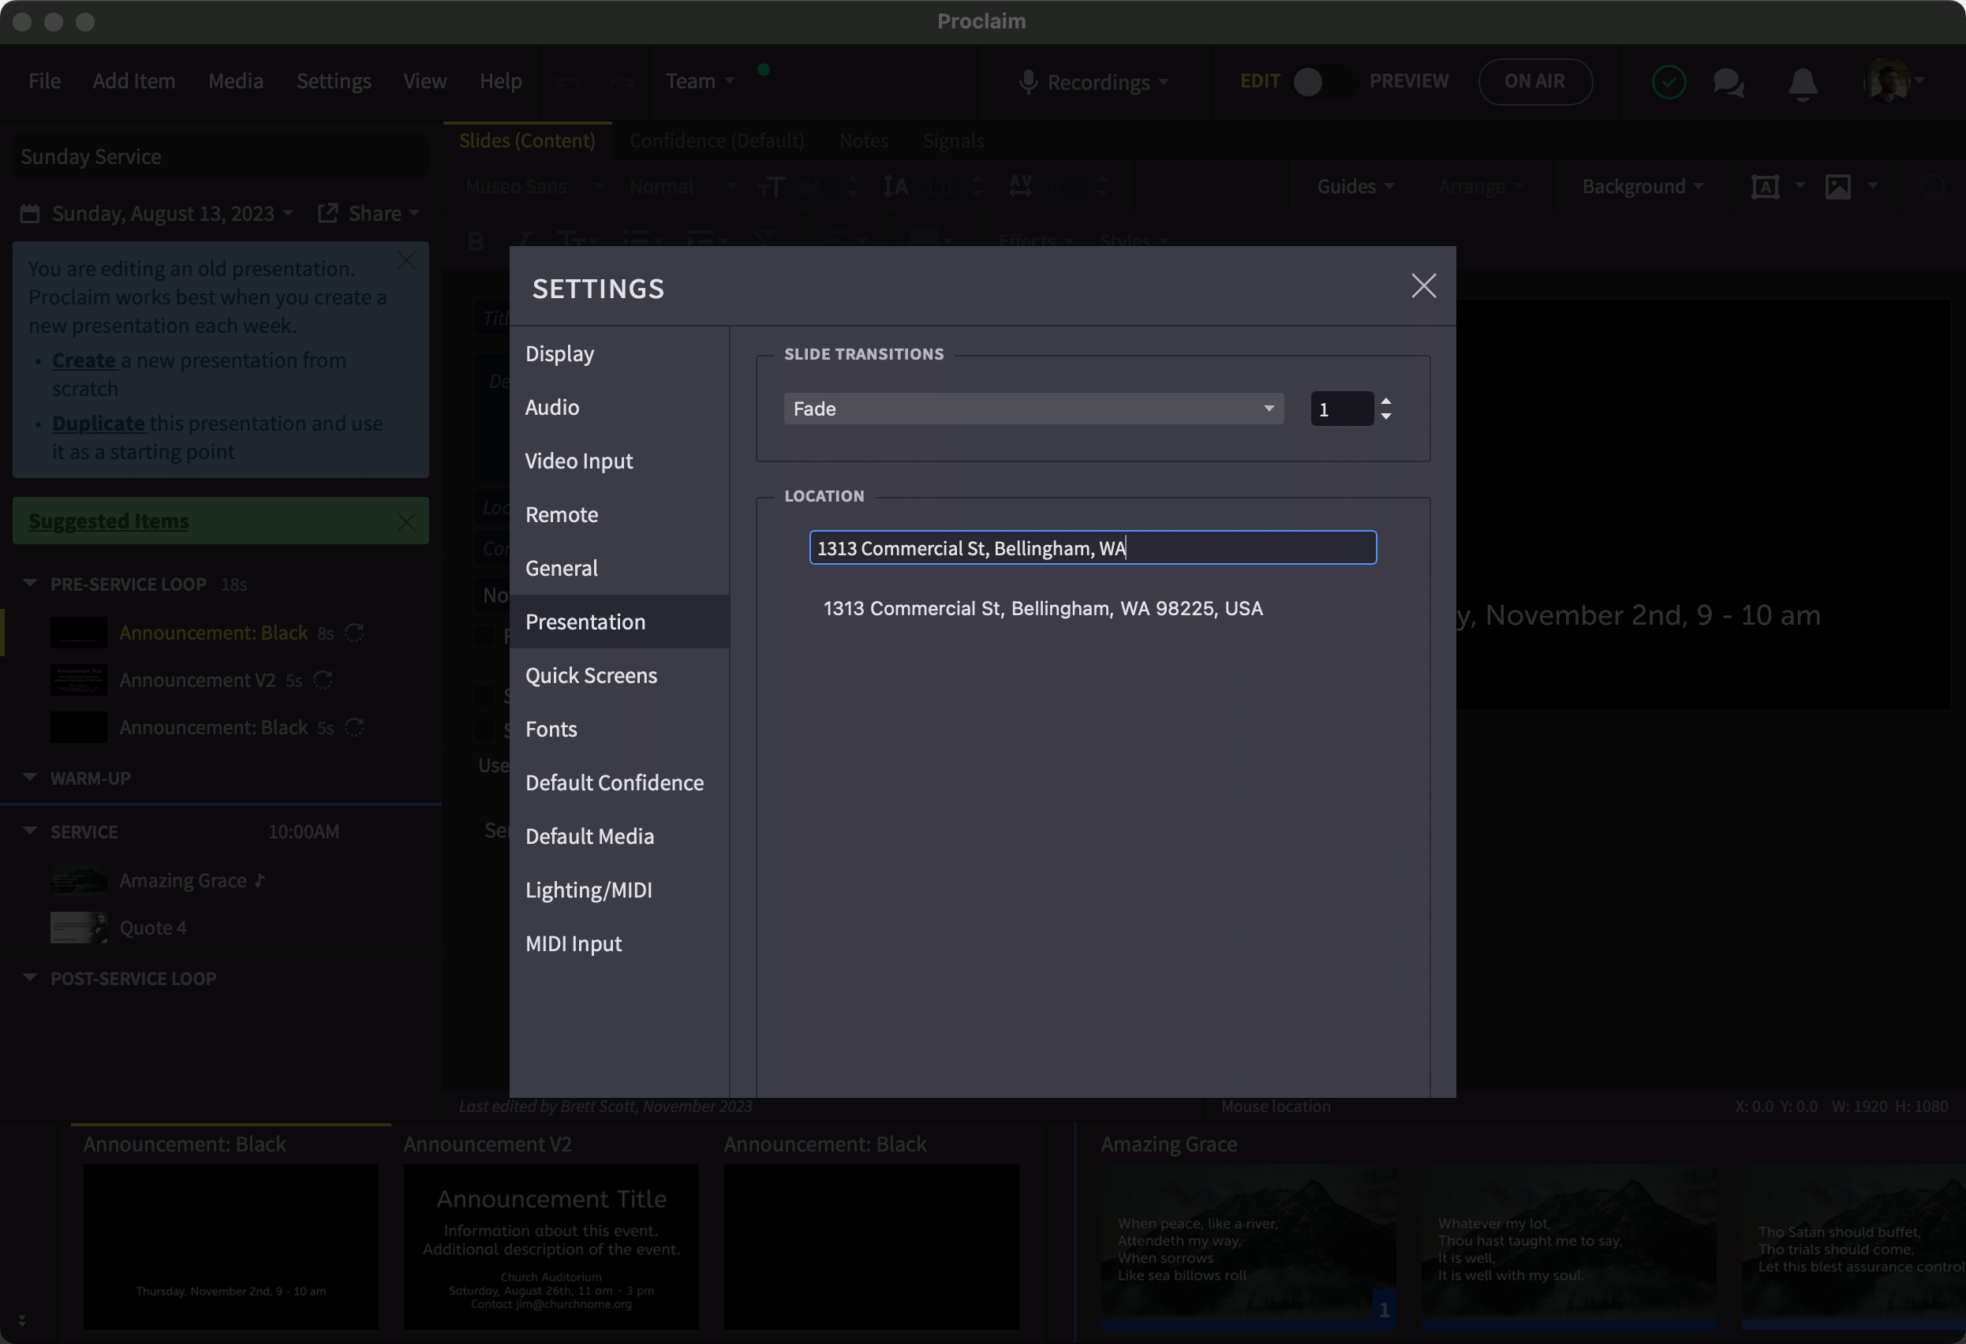
Task: Open the Fonts settings category
Action: tap(619, 729)
